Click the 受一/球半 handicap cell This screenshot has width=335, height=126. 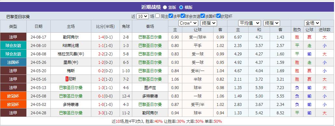click(x=198, y=37)
